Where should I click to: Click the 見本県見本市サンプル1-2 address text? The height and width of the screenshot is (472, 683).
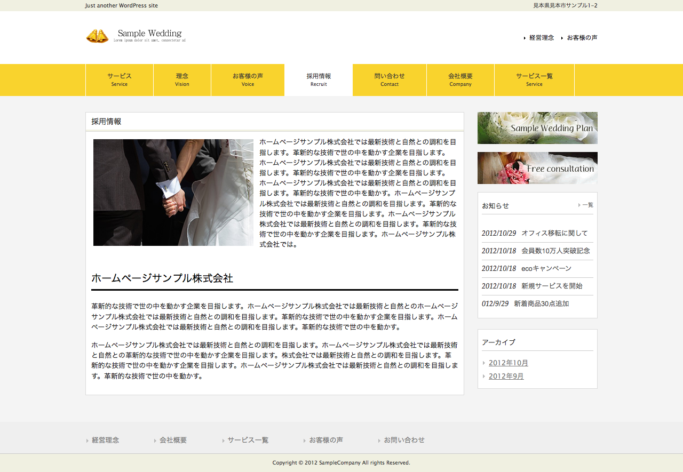pyautogui.click(x=565, y=5)
